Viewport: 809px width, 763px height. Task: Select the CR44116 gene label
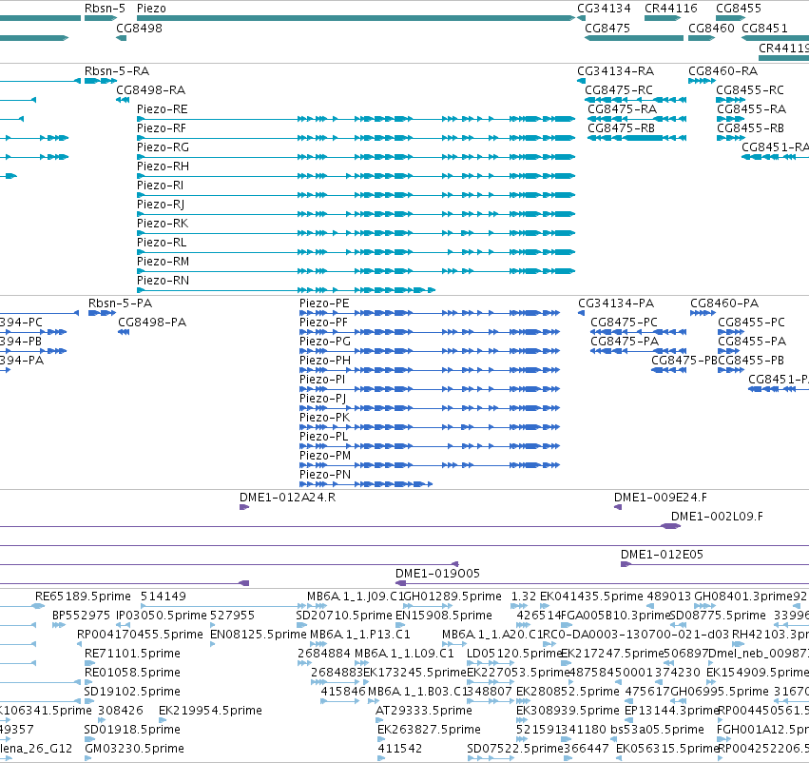pos(671,9)
